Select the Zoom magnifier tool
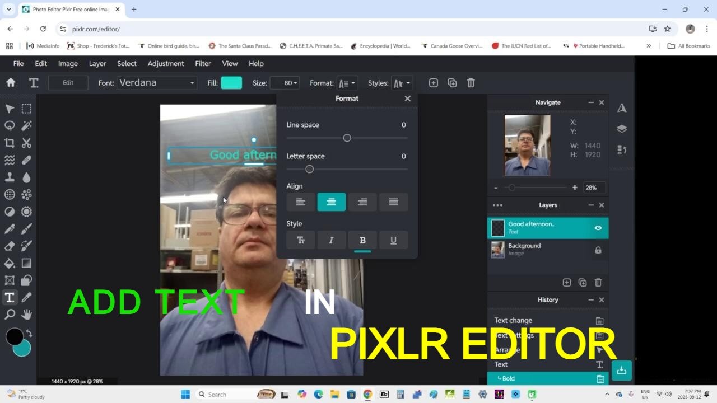Screen dimensions: 717x403 click(10, 315)
